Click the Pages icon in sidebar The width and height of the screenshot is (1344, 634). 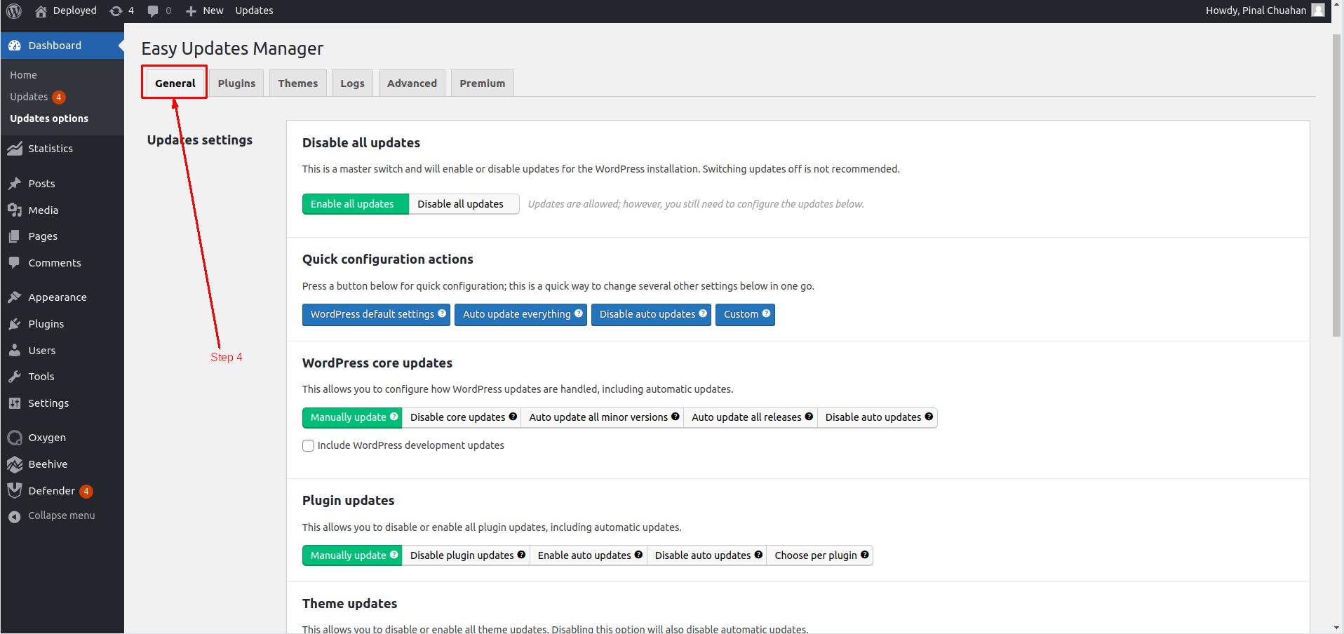tap(15, 236)
